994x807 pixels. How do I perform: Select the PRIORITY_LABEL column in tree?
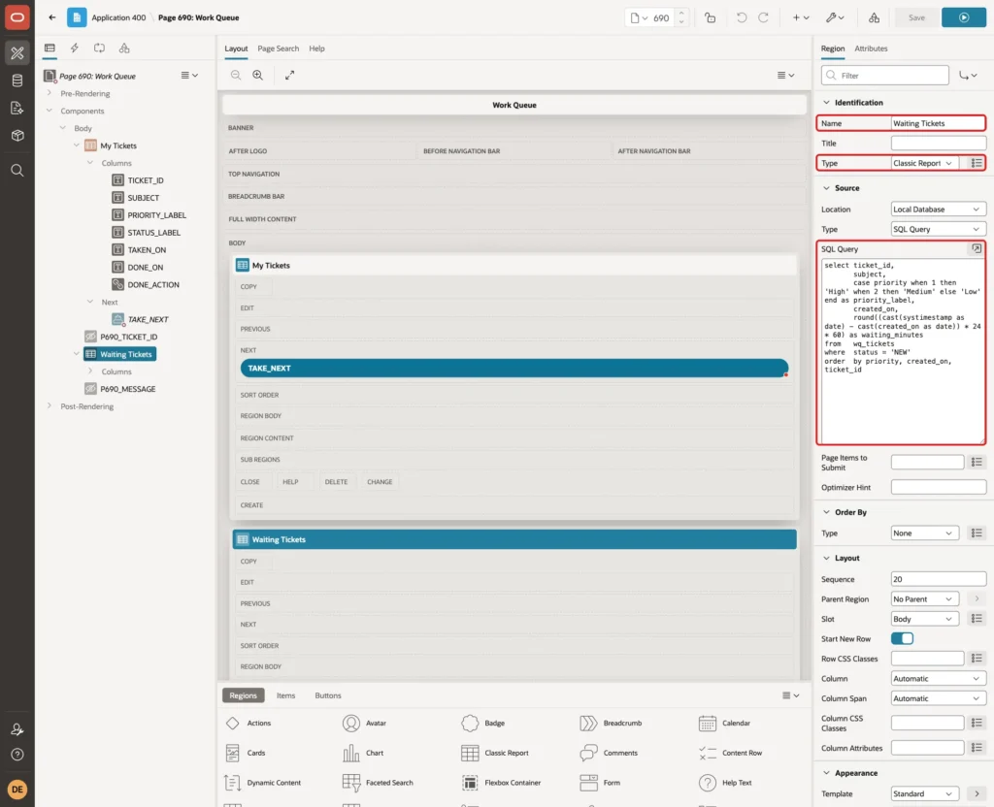[x=156, y=215]
